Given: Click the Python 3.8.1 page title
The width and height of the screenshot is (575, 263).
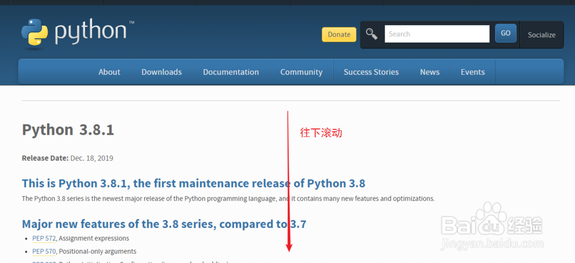Looking at the screenshot, I should point(68,130).
